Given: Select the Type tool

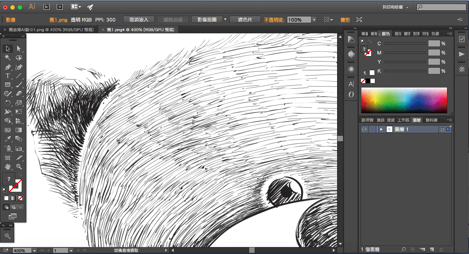Looking at the screenshot, I should point(8,76).
